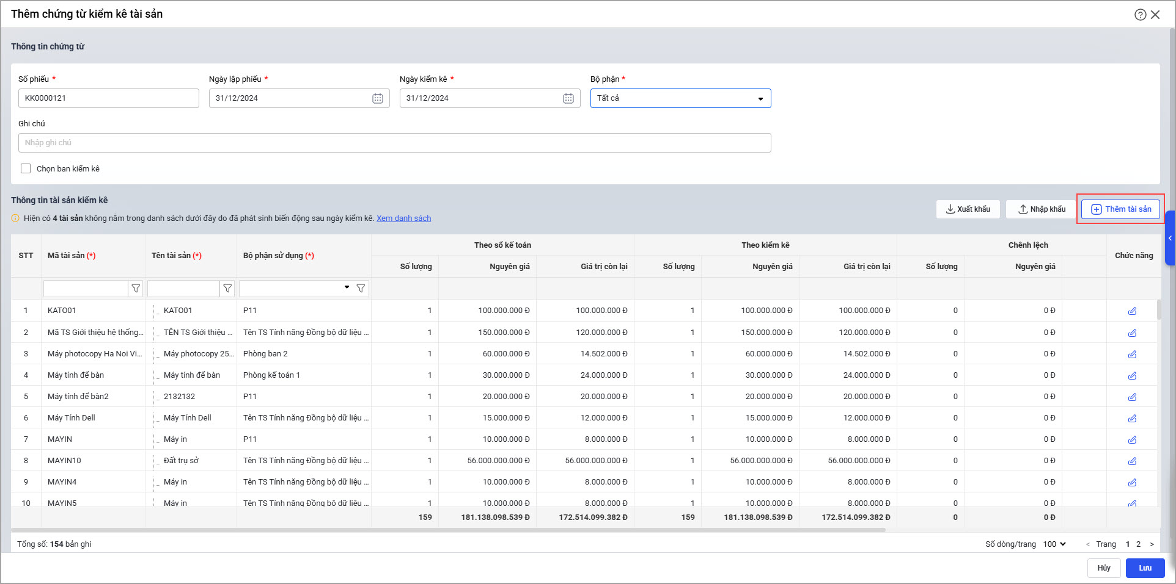Open the Xem danh sách link
Screen dimensions: 1176x584
tap(403, 218)
